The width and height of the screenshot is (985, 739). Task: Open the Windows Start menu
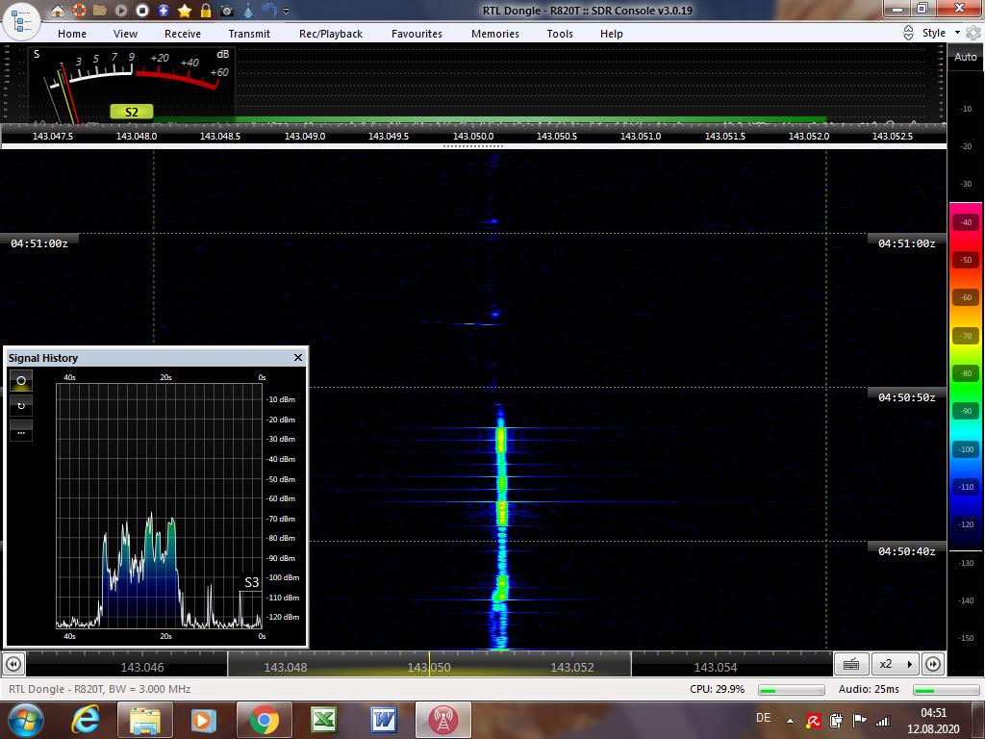pos(24,720)
